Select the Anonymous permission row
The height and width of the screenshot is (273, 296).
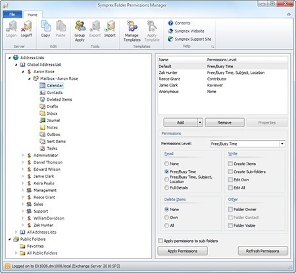[x=222, y=92]
